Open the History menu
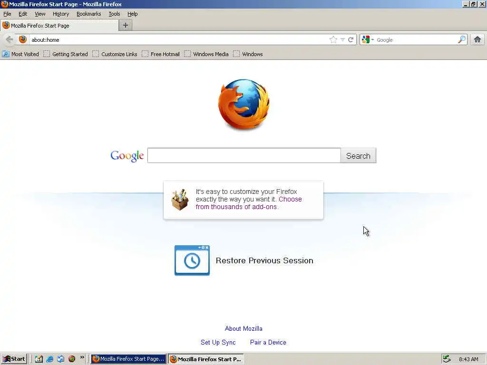The image size is (487, 365). click(x=60, y=14)
